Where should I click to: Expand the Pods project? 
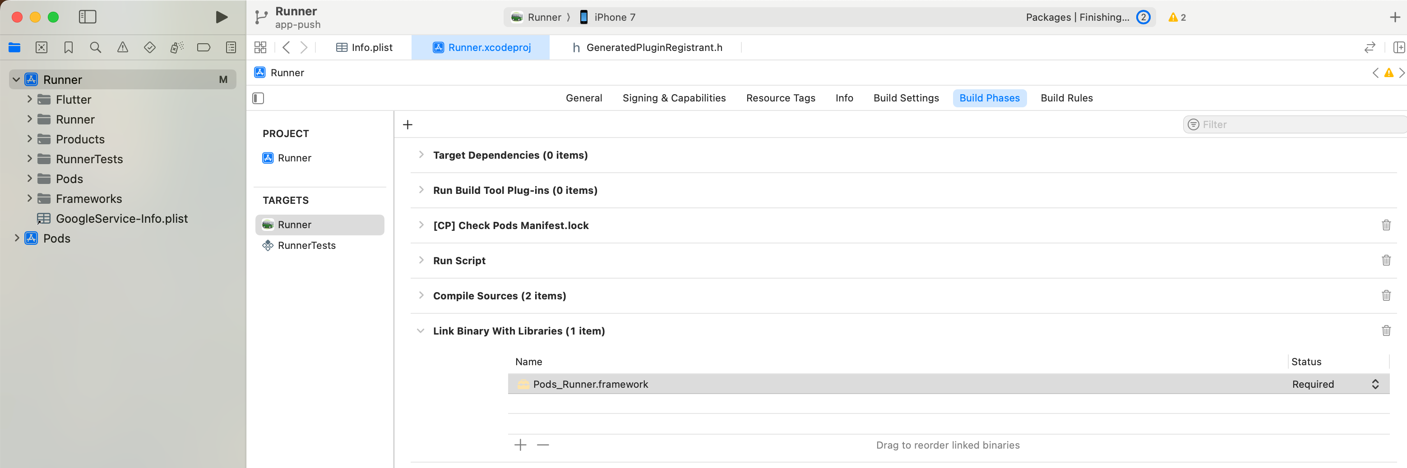coord(16,239)
